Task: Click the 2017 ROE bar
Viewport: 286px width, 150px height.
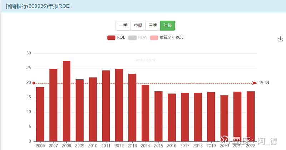Action: pos(185,117)
